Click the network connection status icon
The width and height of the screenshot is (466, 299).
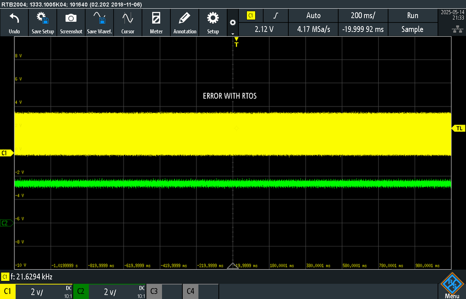(x=458, y=29)
